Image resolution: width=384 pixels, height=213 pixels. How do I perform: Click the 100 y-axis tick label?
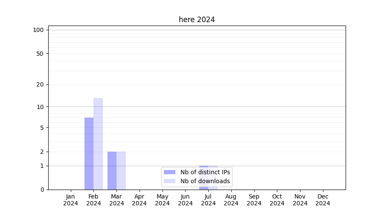(x=38, y=30)
